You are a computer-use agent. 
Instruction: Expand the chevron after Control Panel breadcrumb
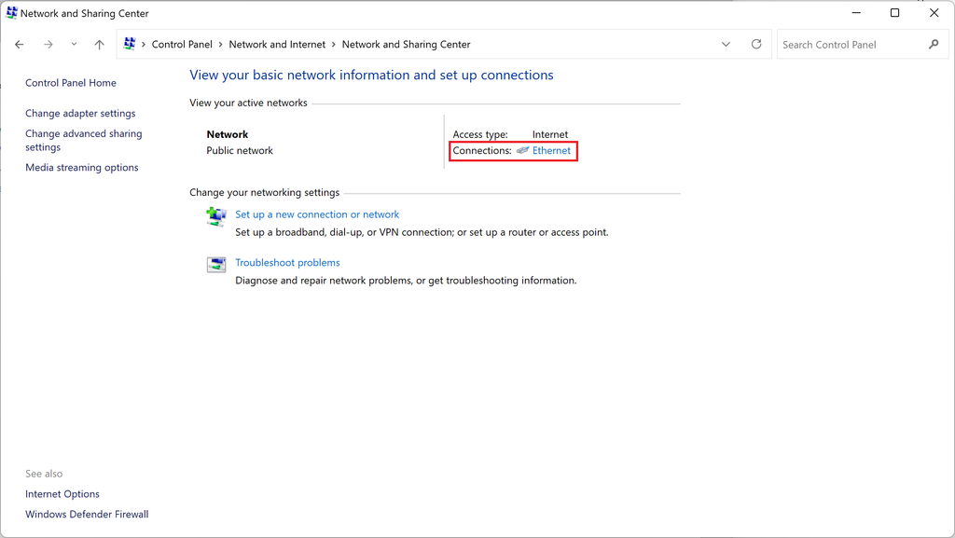point(221,45)
